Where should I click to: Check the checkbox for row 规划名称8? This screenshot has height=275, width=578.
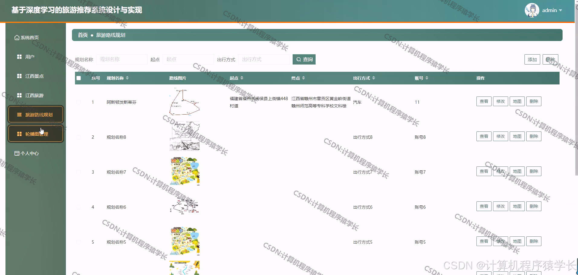coord(79,137)
